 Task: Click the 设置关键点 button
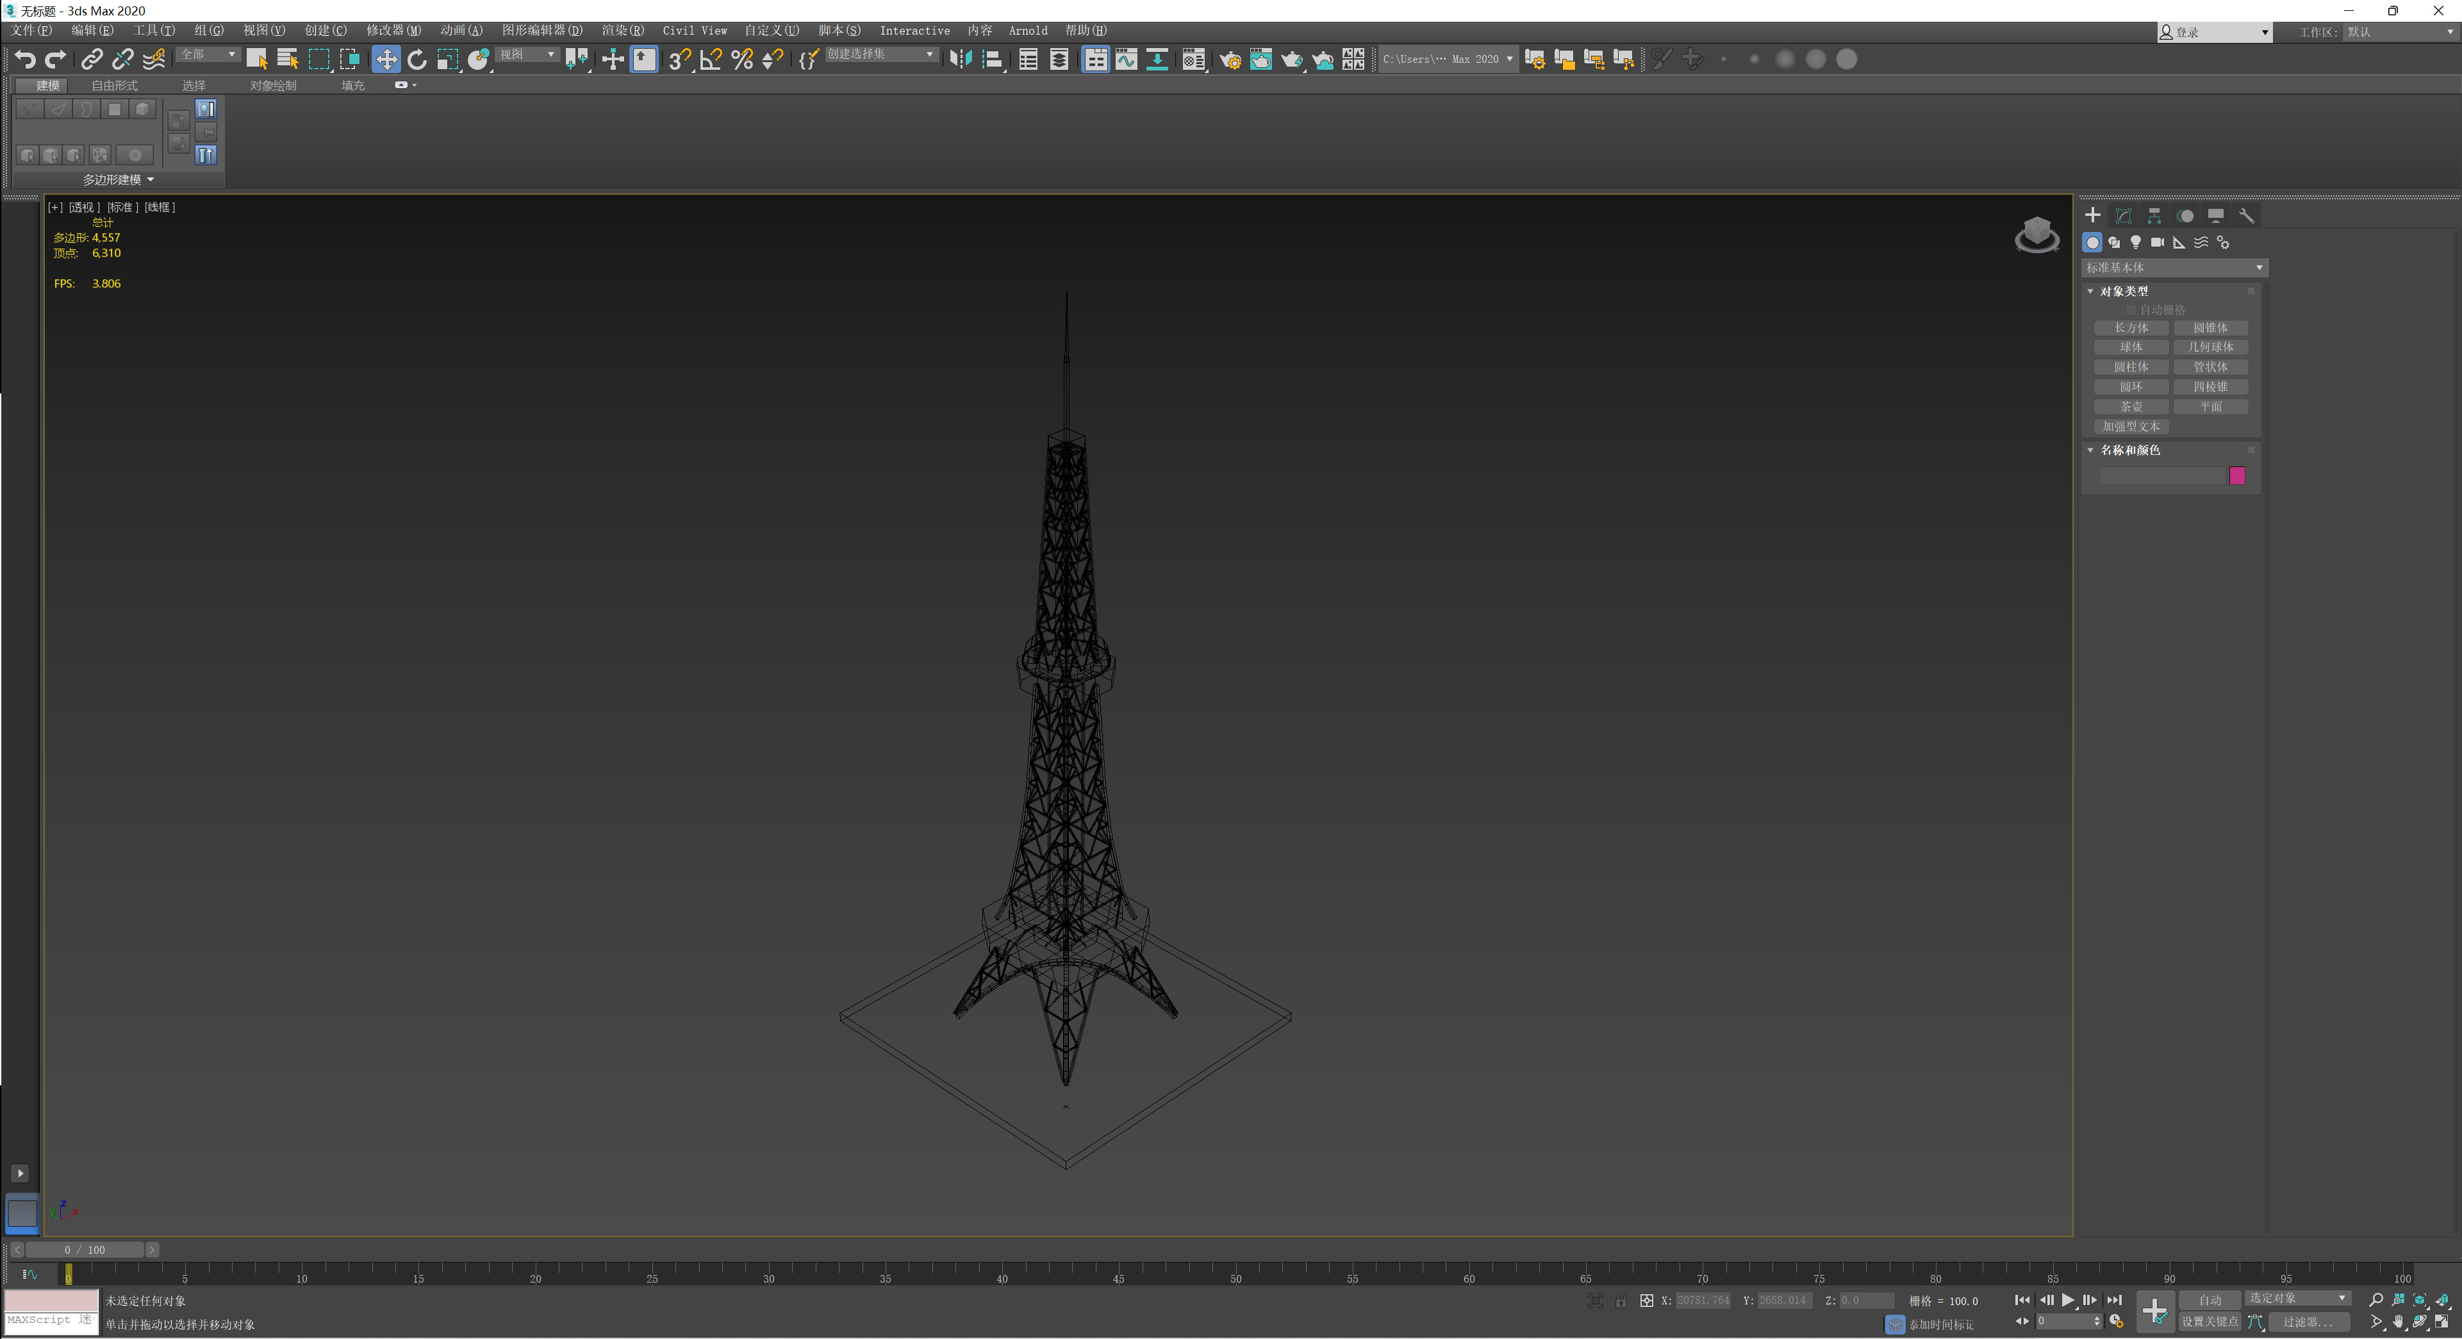(2210, 1322)
